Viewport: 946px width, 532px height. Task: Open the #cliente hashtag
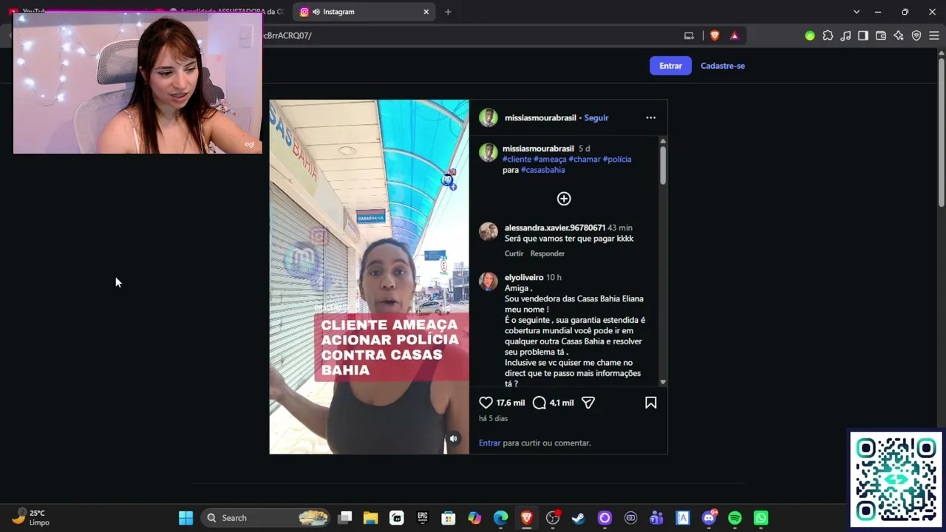pos(517,159)
